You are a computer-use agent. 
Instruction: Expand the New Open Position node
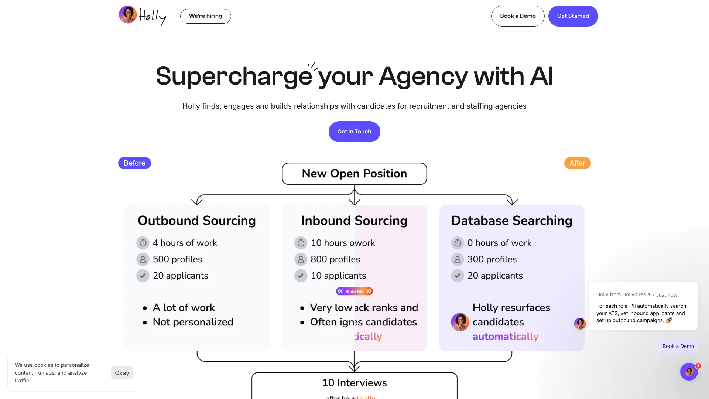[x=354, y=173]
